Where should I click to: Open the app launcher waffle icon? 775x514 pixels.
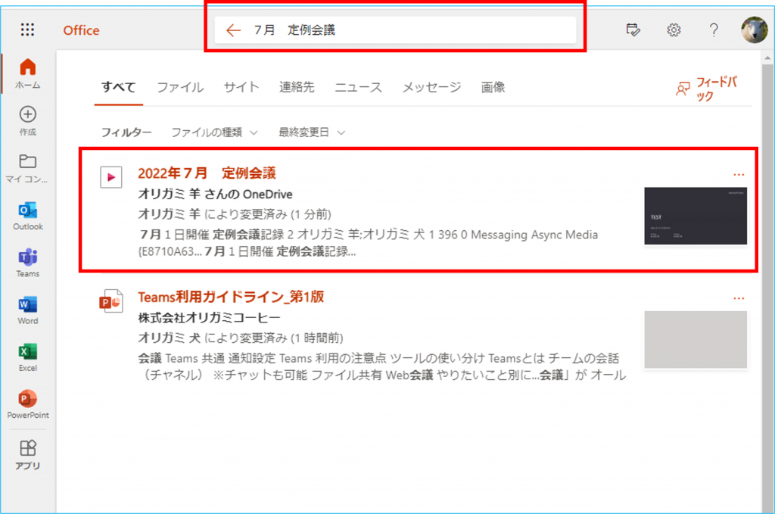point(28,30)
